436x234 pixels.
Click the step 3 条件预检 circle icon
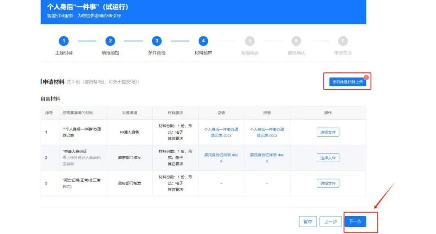click(157, 41)
